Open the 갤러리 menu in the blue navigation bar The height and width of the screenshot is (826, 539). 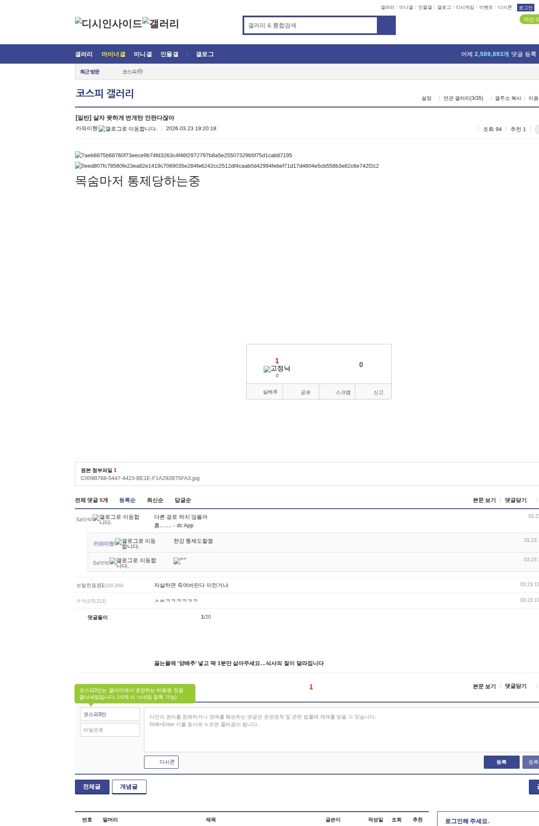point(83,54)
